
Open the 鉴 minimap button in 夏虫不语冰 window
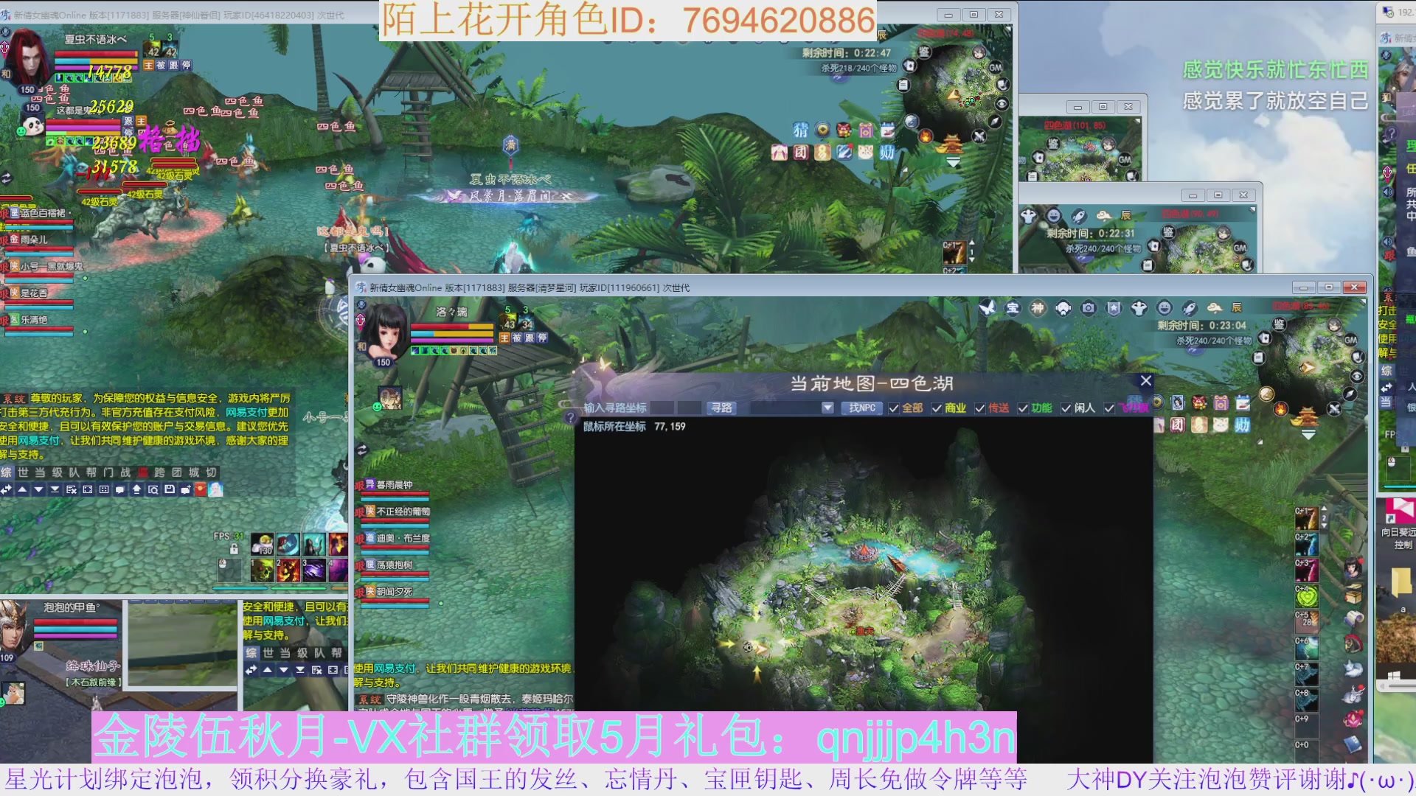click(924, 51)
